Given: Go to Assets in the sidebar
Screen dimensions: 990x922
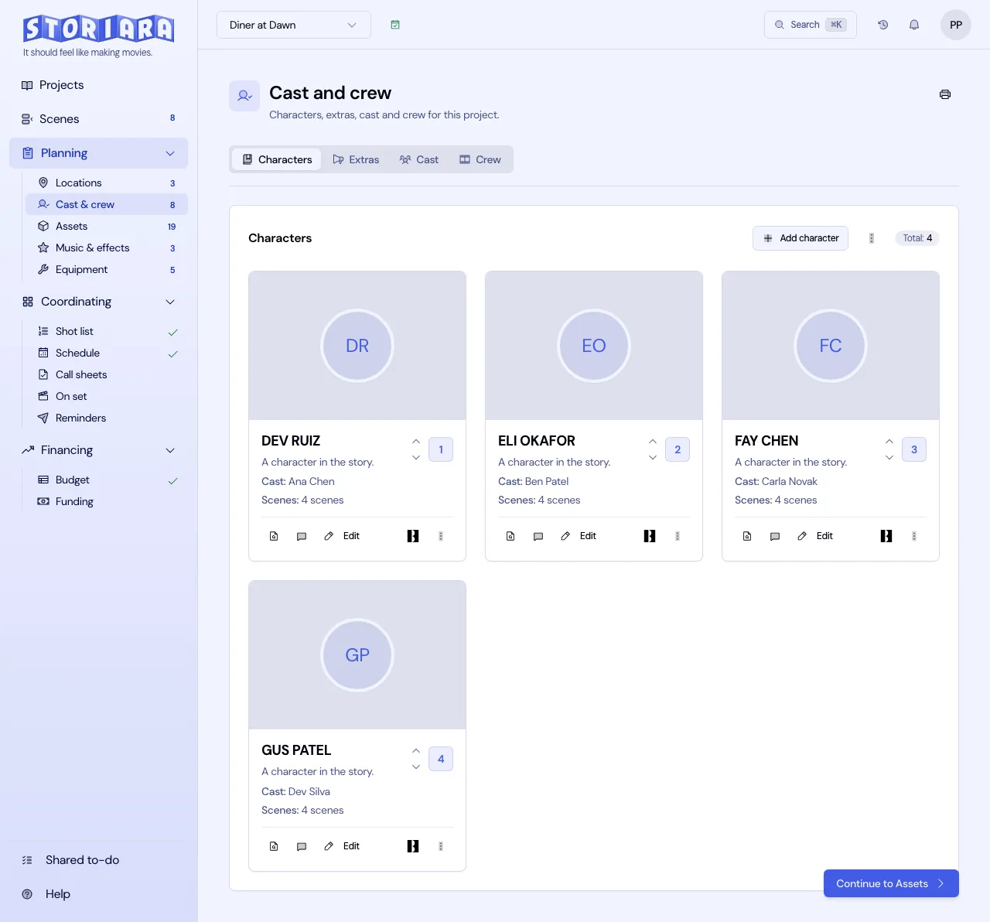Looking at the screenshot, I should point(107,227).
